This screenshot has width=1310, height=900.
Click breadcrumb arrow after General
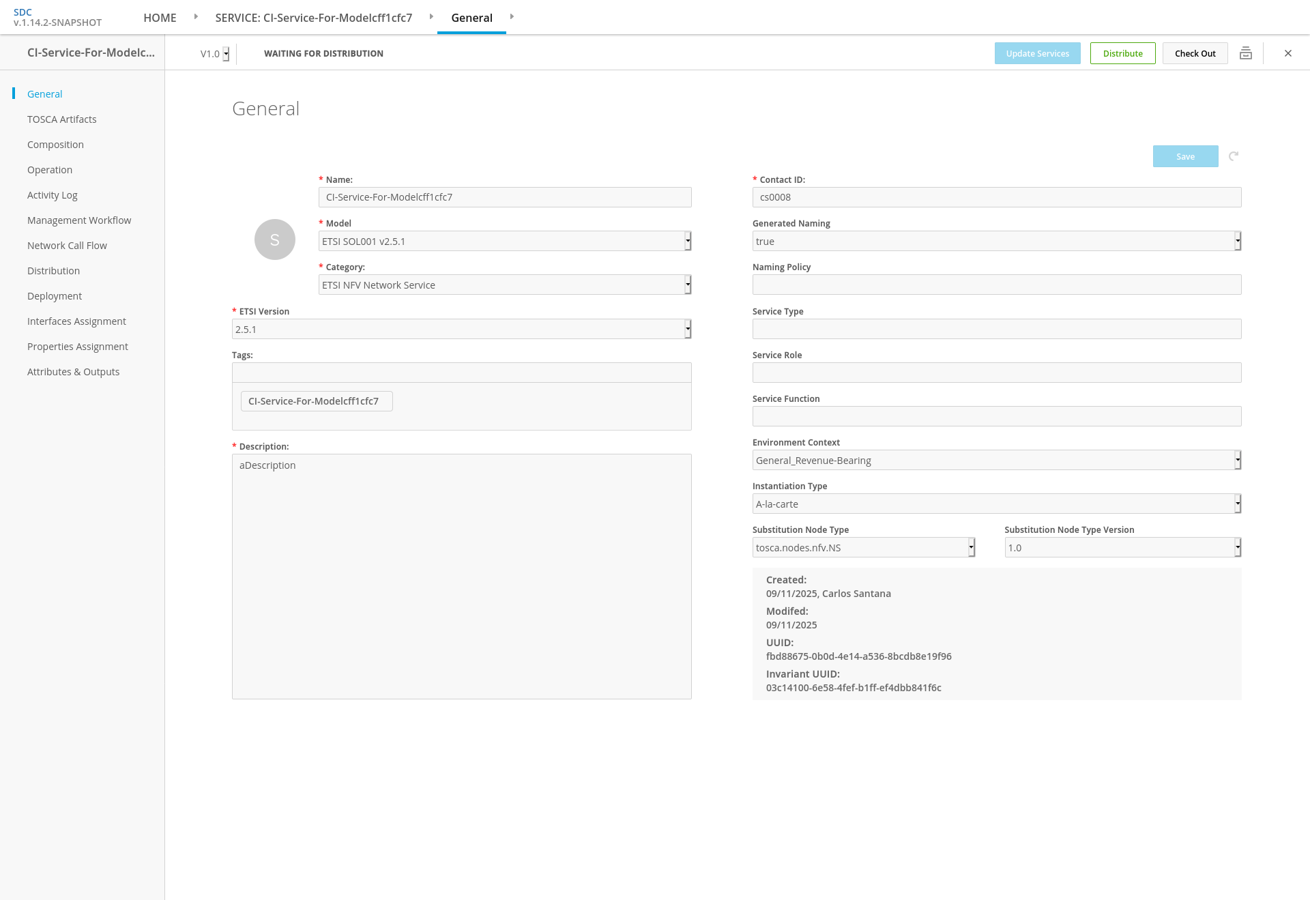click(512, 16)
